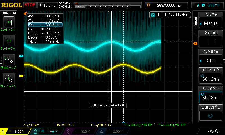Select the falling-edge phase measurement icon
225x135 pixels.
9,78
